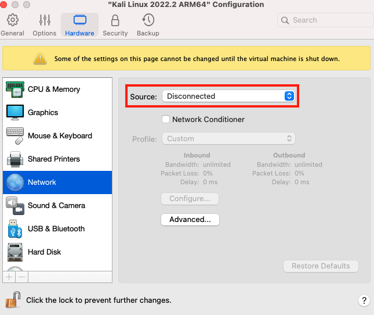Click the Mouse & Keyboard icon

(x=15, y=136)
